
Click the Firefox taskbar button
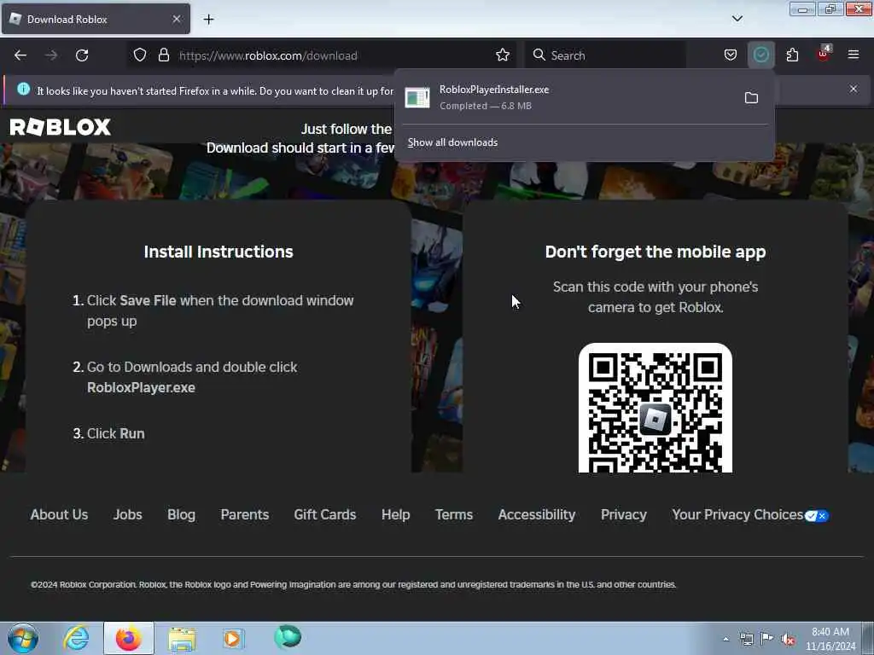click(129, 638)
